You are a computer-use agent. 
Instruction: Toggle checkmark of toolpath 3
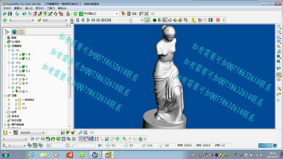click(x=17, y=79)
